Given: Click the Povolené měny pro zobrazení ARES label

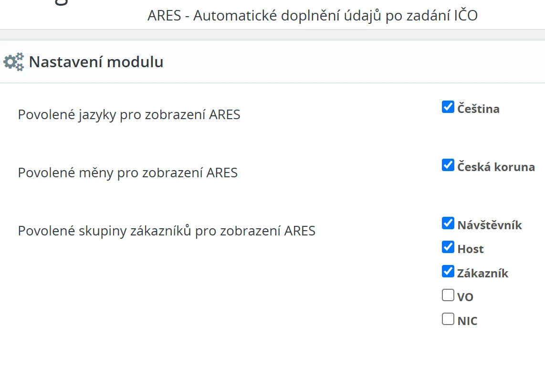Looking at the screenshot, I should (127, 173).
